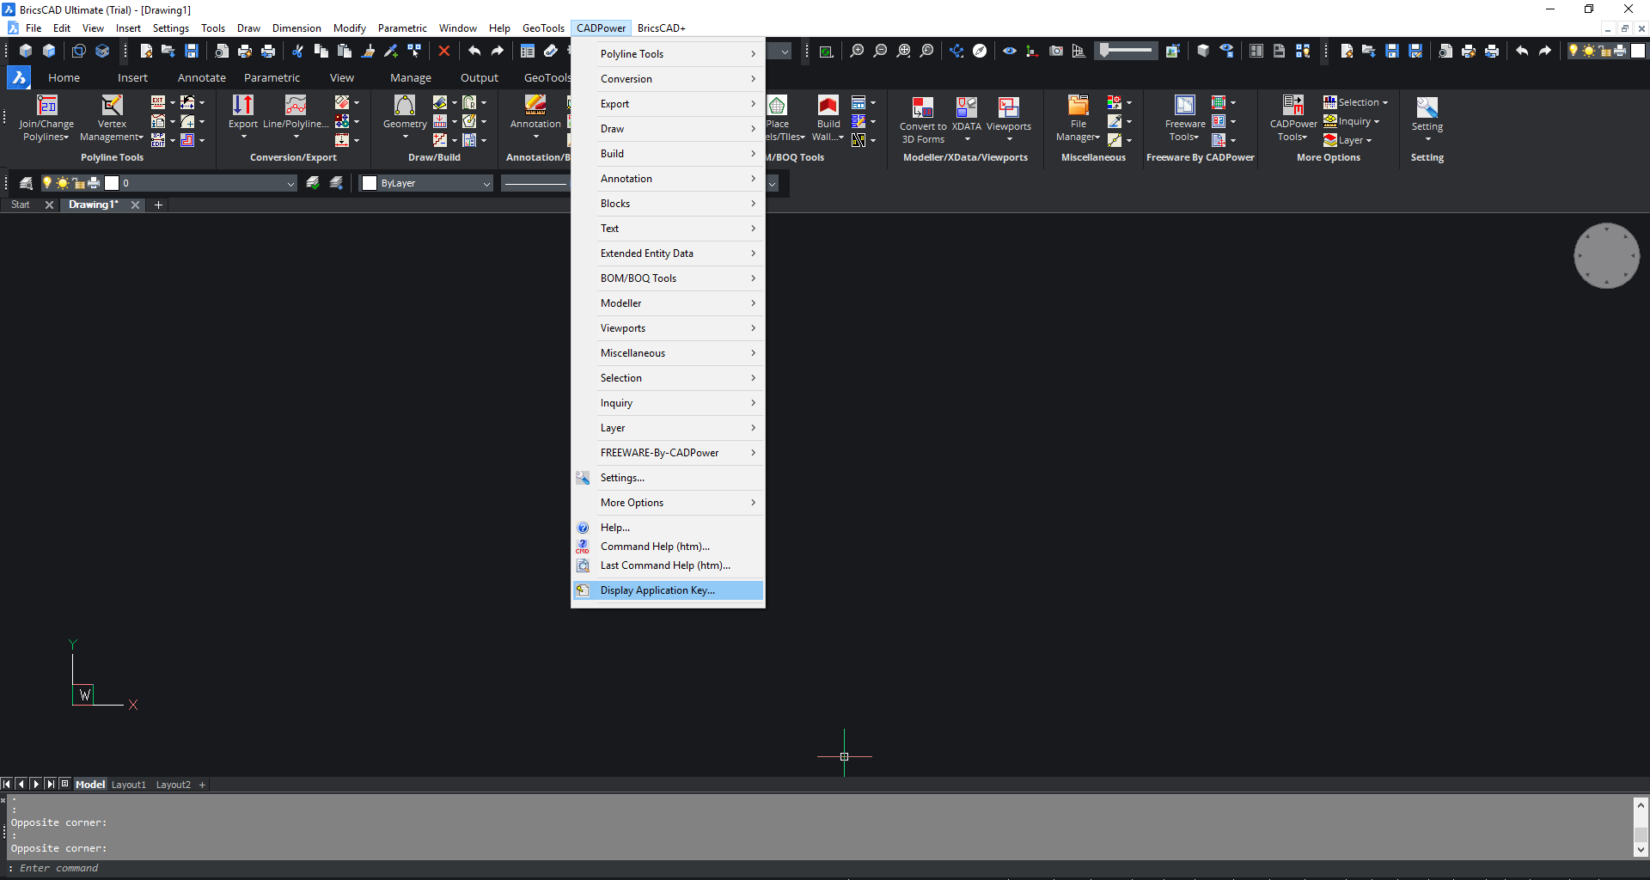Image resolution: width=1650 pixels, height=880 pixels.
Task: Click the Join/Change Polylines ribbon icon
Action: pyautogui.click(x=46, y=106)
